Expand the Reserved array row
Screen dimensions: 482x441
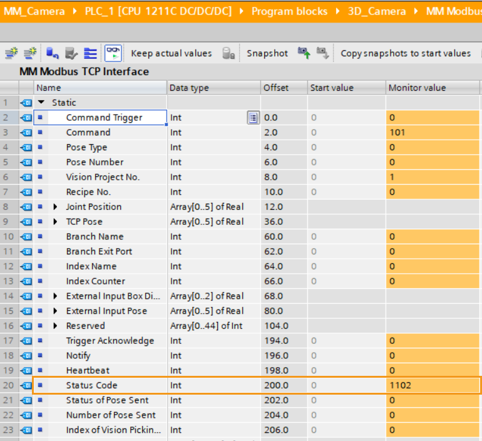[55, 326]
